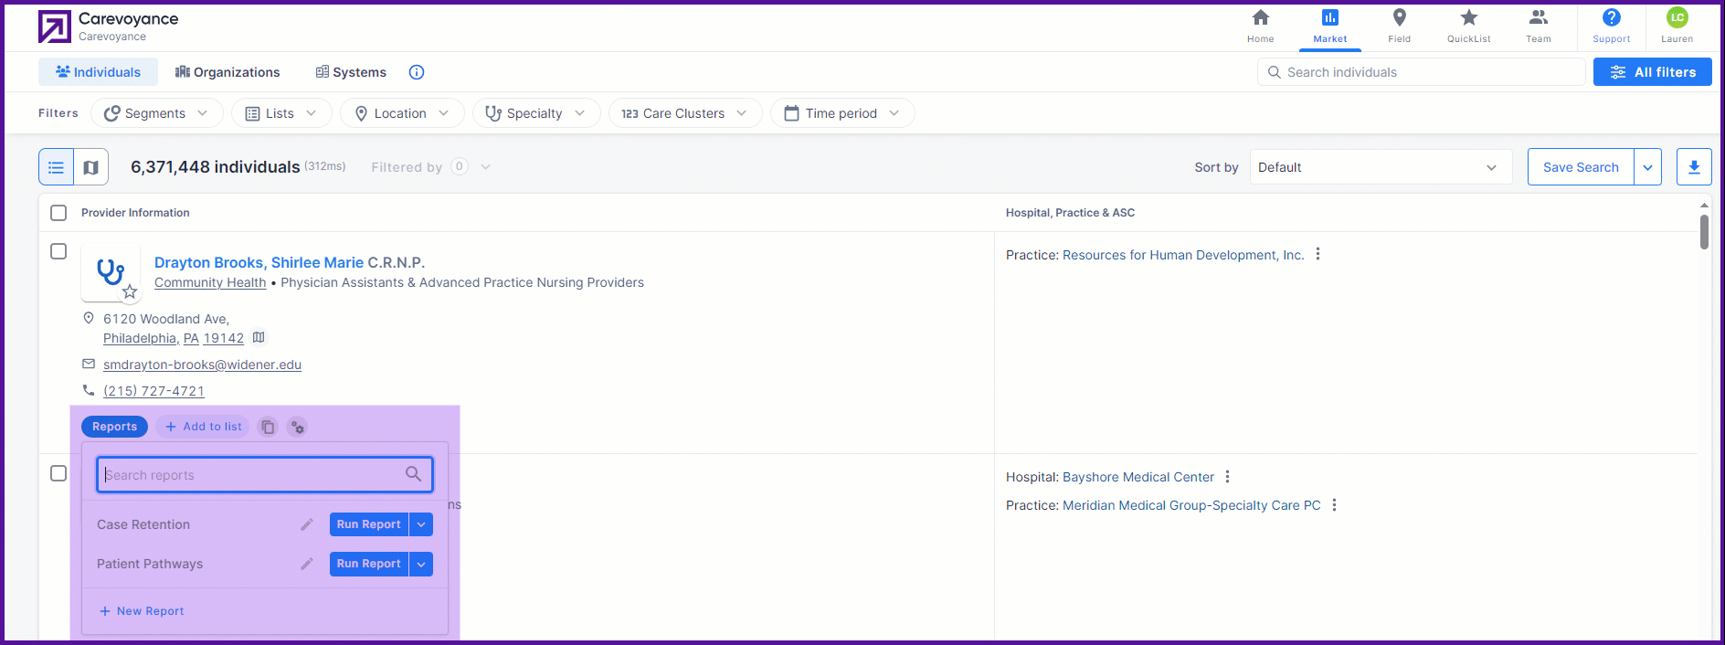The image size is (1725, 645).
Task: Open the Field map pin section
Action: pyautogui.click(x=1399, y=26)
